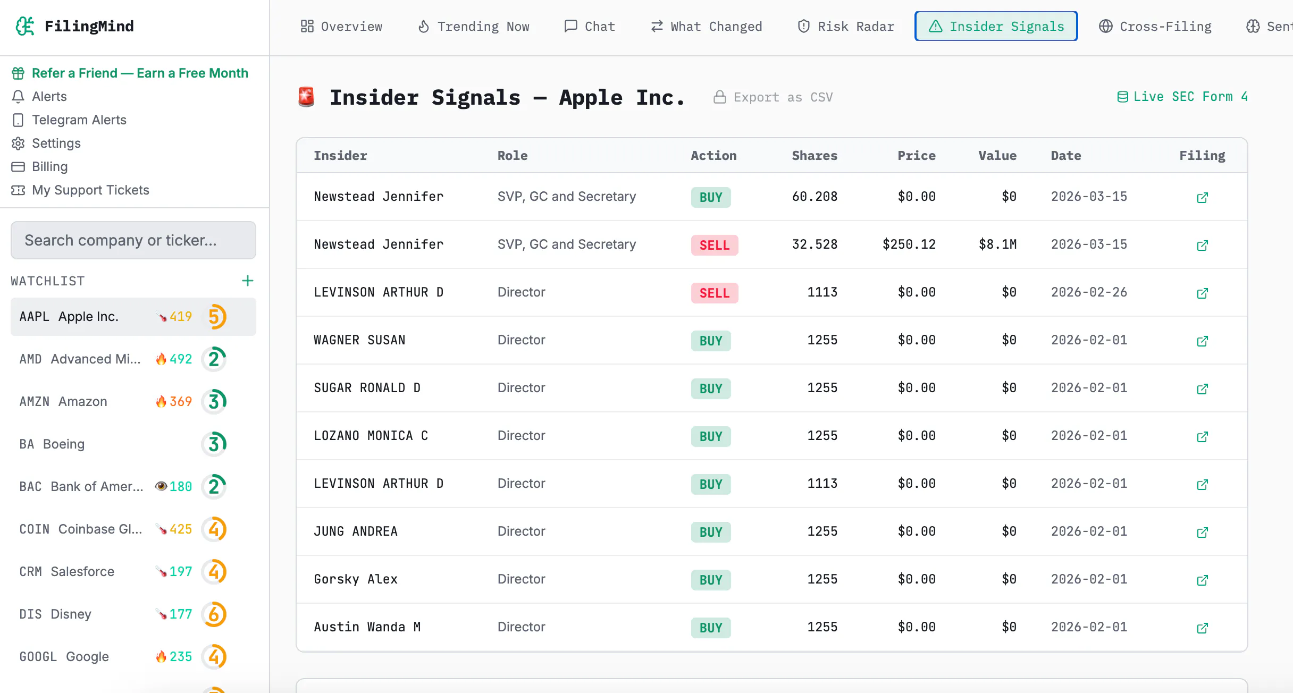Click the gift icon beside Refer a Friend
The width and height of the screenshot is (1293, 693).
click(x=18, y=73)
